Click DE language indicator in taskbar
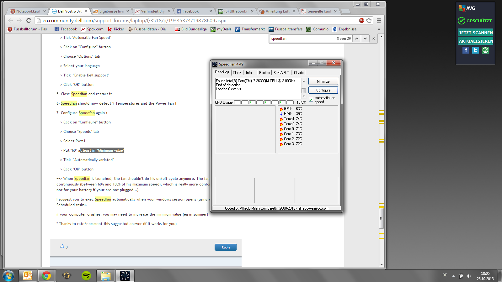This screenshot has height=282, width=502. [x=445, y=275]
